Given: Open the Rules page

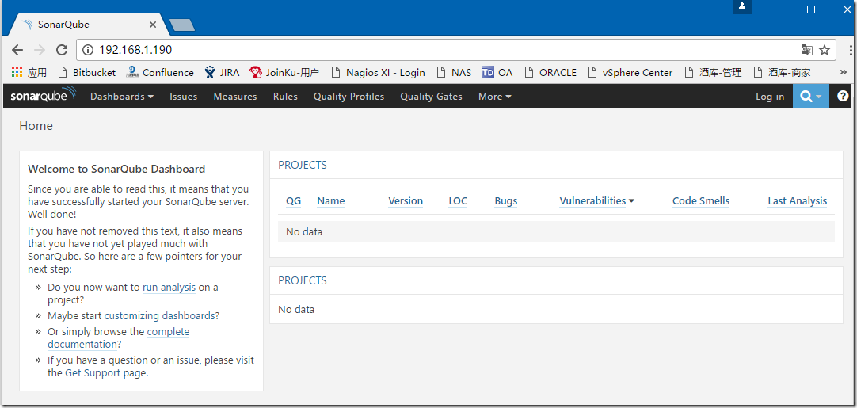Looking at the screenshot, I should click(285, 97).
